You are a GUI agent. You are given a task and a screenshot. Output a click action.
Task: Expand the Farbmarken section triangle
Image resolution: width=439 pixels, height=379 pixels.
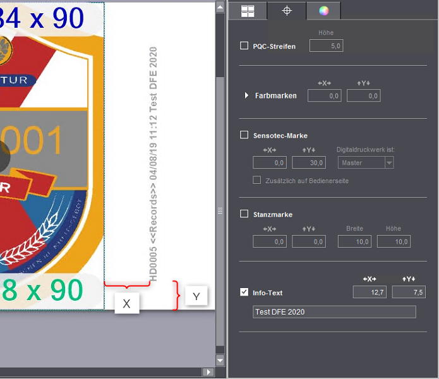point(246,95)
